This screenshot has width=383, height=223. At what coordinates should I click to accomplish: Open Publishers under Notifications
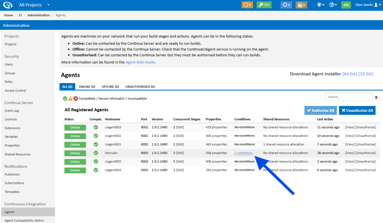point(12,174)
